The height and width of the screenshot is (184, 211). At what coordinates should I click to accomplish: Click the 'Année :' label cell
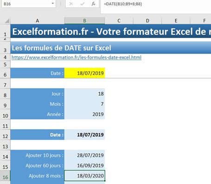[38, 114]
